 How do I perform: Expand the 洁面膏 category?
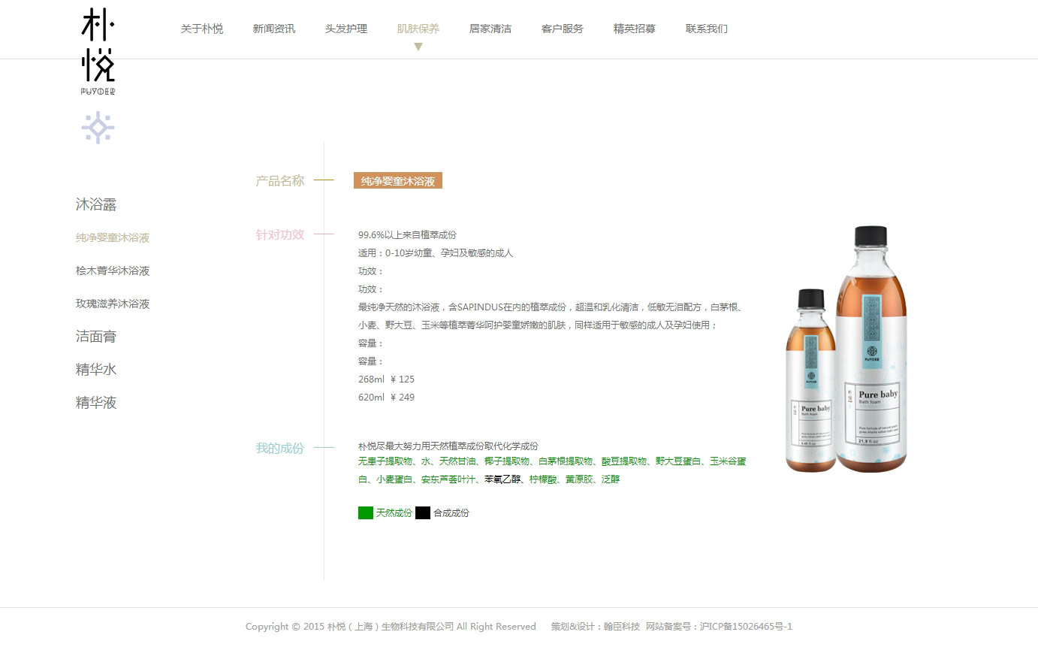point(96,337)
